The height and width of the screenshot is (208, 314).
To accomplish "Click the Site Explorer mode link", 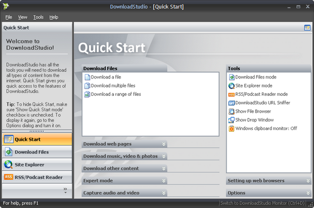I will pyautogui.click(x=253, y=86).
